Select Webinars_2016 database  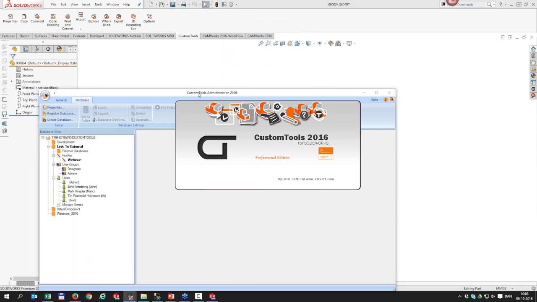pyautogui.click(x=67, y=213)
